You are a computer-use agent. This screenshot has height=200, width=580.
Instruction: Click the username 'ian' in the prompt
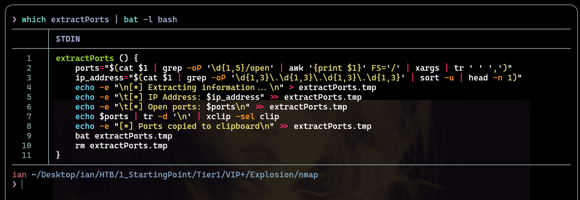coord(19,175)
